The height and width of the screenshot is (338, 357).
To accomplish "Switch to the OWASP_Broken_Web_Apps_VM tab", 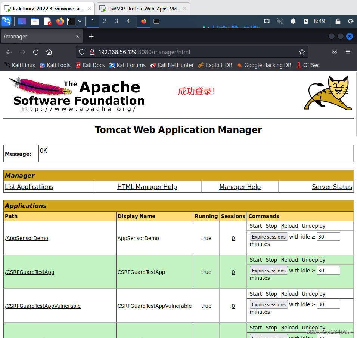I will click(143, 8).
